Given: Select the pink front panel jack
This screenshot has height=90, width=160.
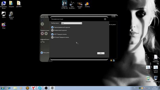Looking at the screenshot, I should 42,33.
